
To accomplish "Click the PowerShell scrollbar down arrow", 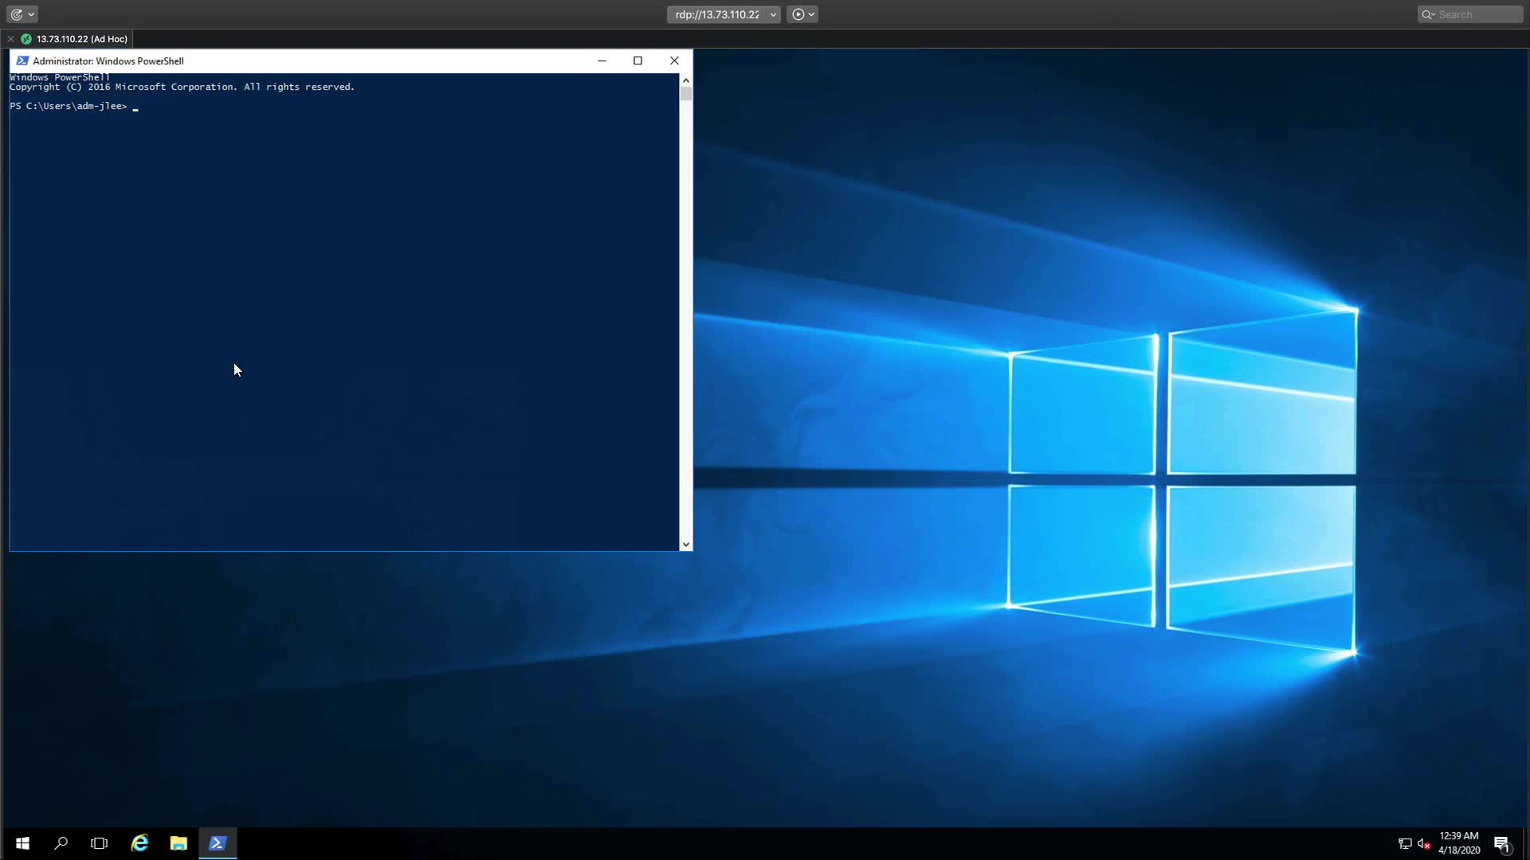I will 685,545.
